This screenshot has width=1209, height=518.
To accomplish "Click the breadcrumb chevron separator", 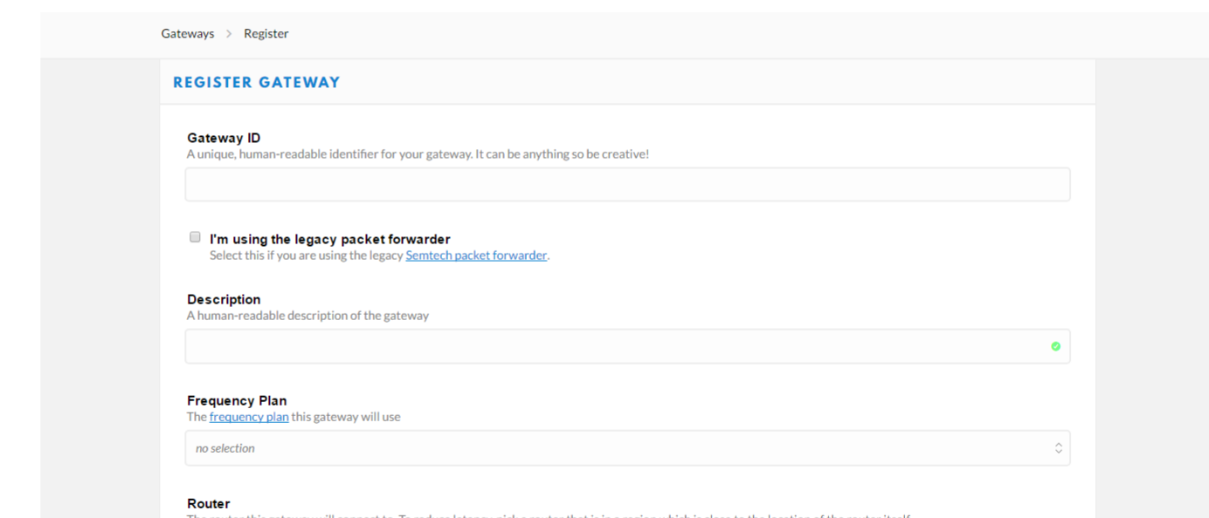I will (x=229, y=34).
